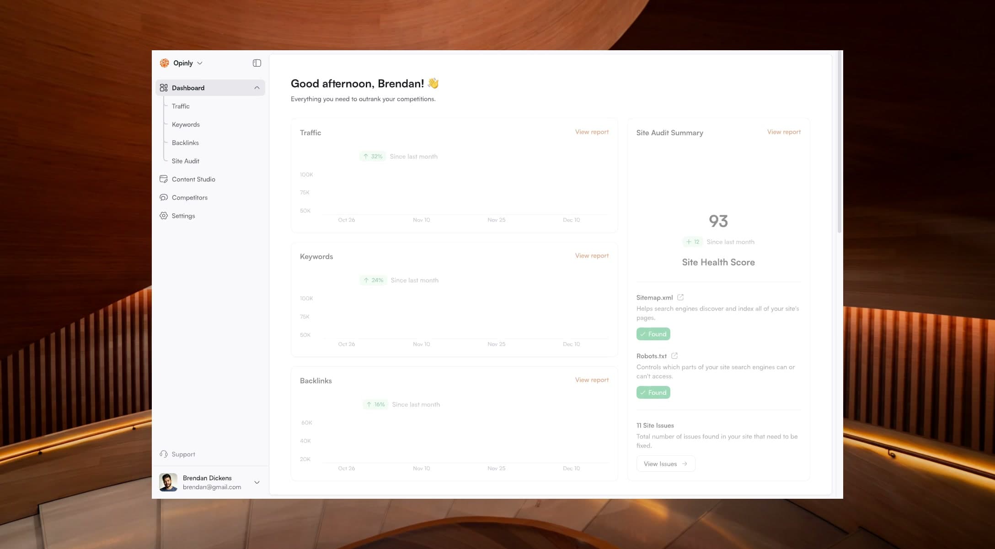The height and width of the screenshot is (549, 995).
Task: Click the Competitors chat icon
Action: [x=164, y=197]
